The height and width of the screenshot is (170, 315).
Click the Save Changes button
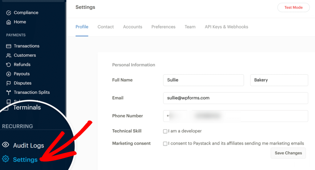(x=288, y=153)
